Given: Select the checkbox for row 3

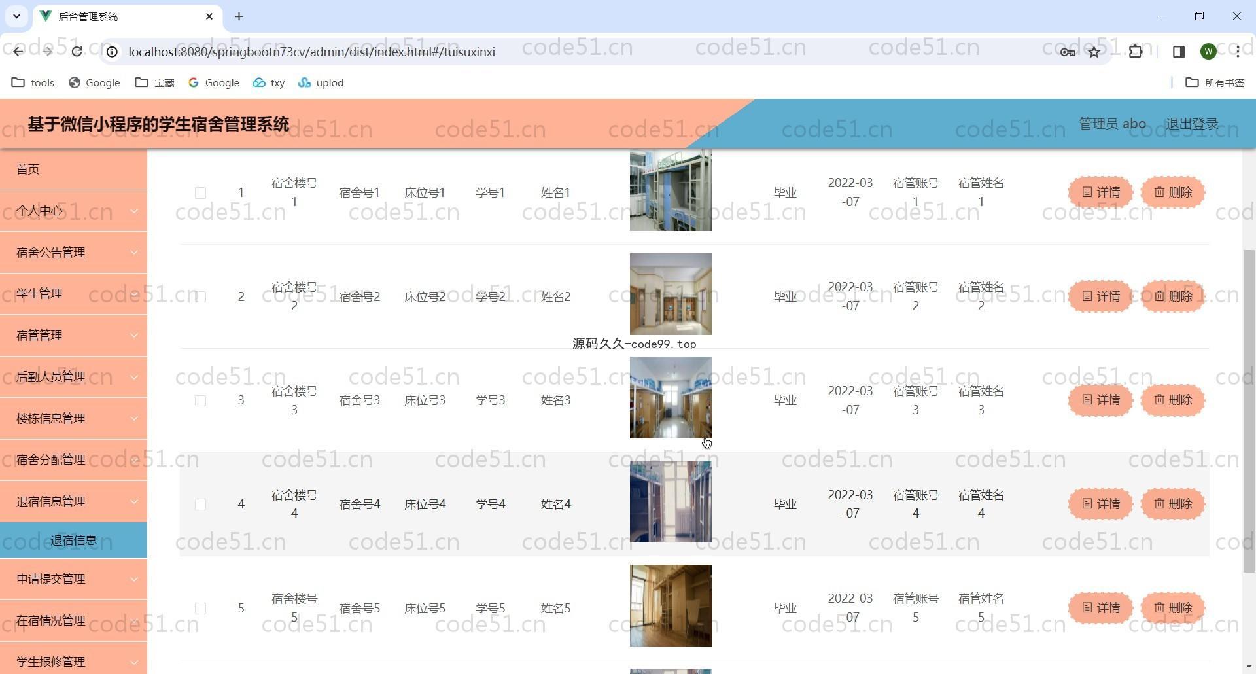Looking at the screenshot, I should coord(200,400).
